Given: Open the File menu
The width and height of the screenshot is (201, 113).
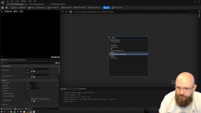Looking at the screenshot, I should pyautogui.click(x=8, y=1).
